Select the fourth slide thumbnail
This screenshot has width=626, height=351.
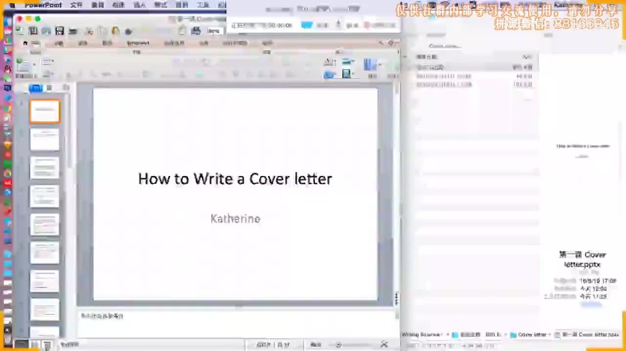click(45, 196)
